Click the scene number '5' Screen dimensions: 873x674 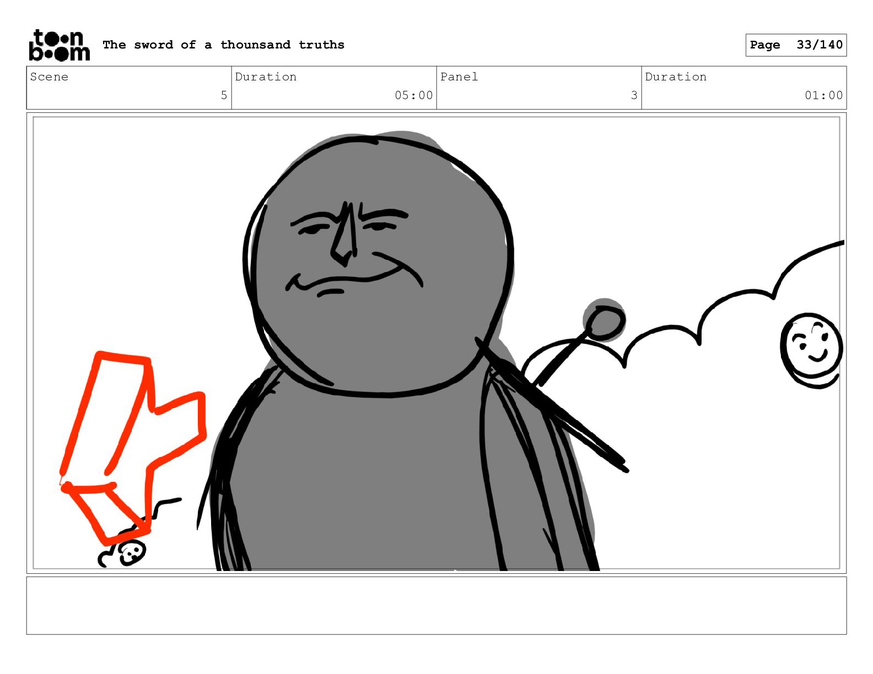tap(224, 95)
